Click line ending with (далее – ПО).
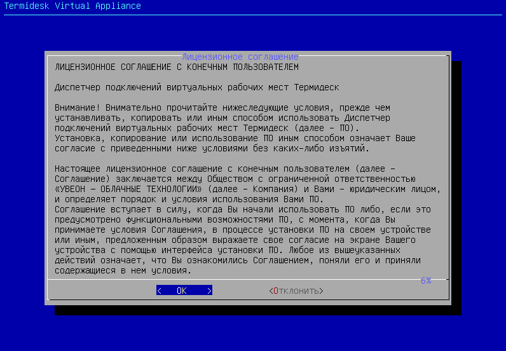 pyautogui.click(x=207, y=128)
